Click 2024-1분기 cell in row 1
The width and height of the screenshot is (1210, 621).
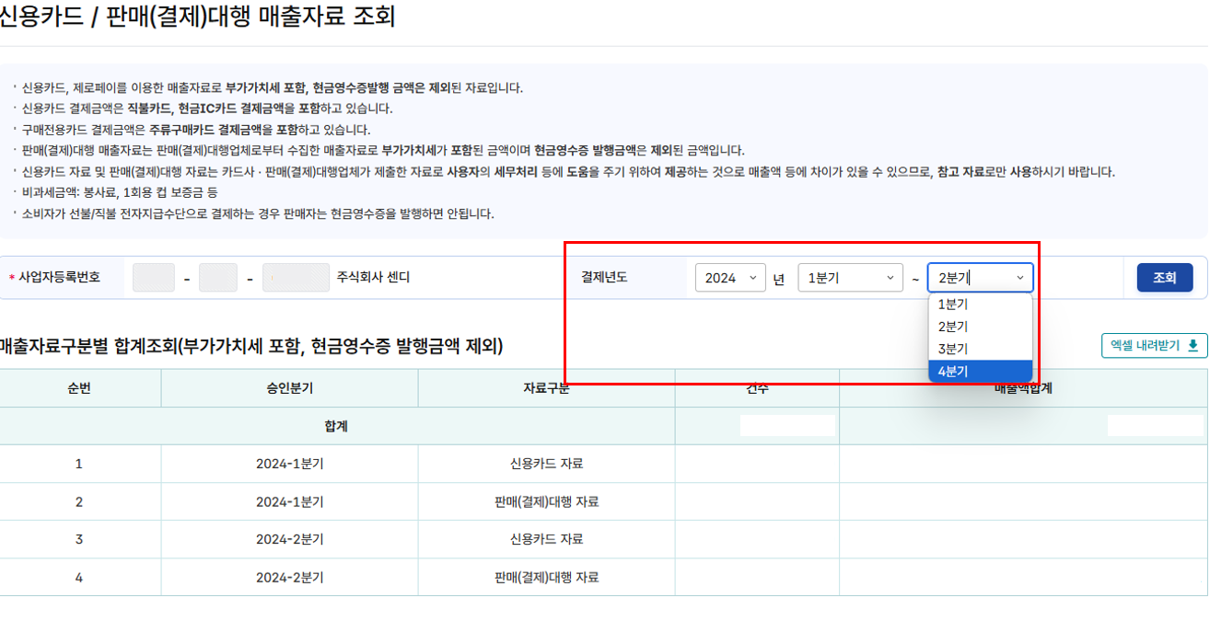[289, 464]
